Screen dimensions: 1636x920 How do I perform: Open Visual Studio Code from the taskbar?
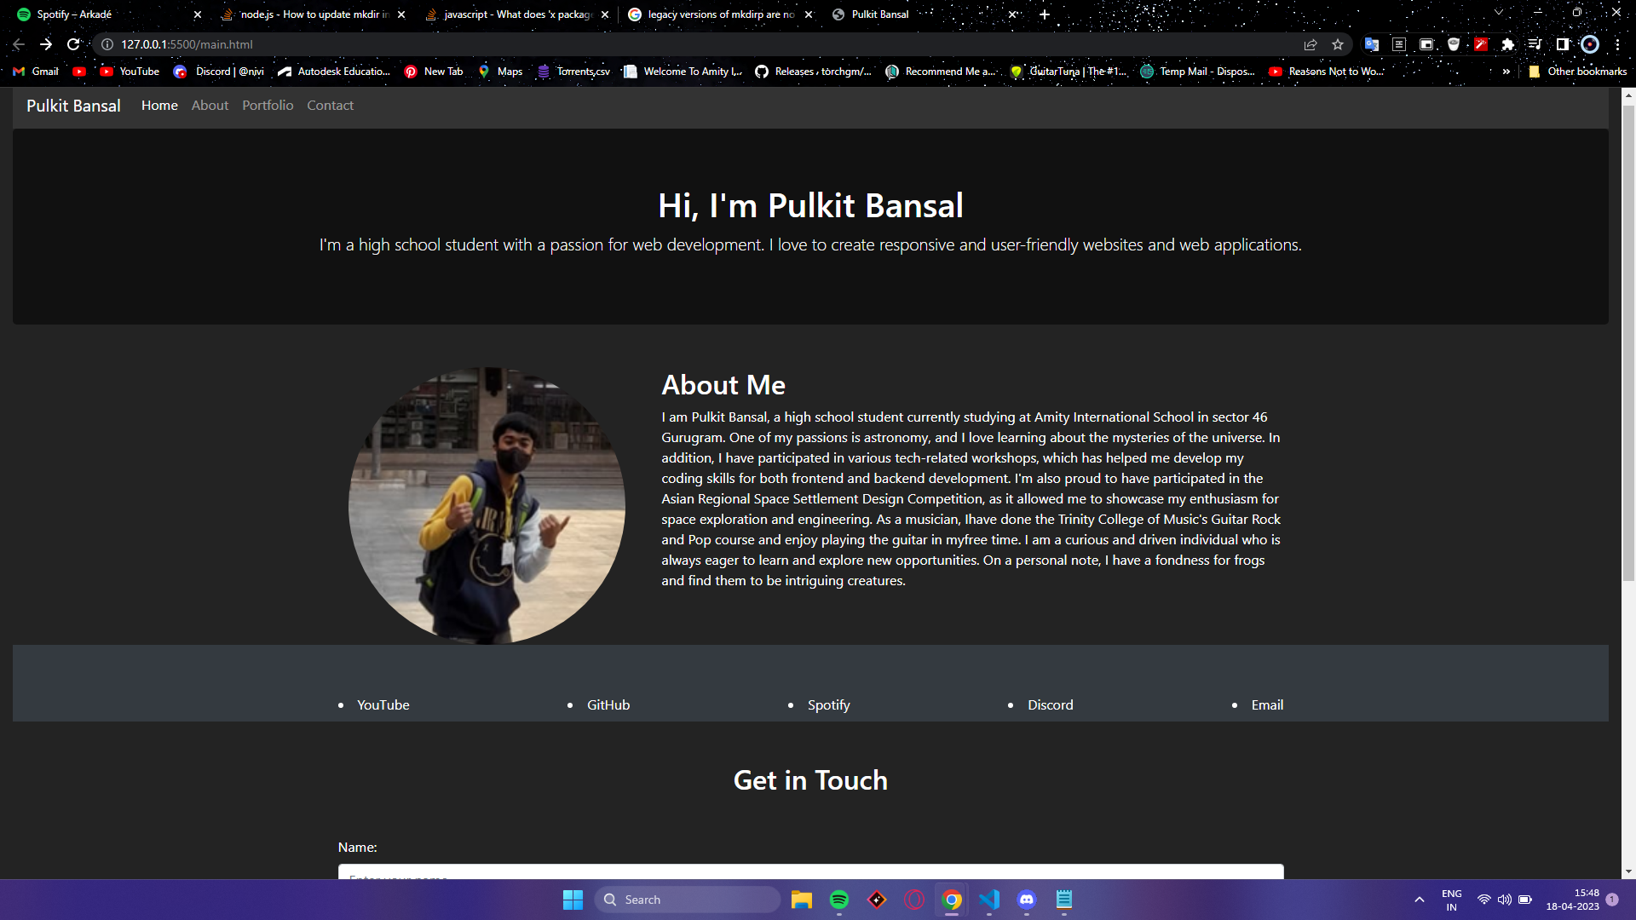(x=989, y=900)
